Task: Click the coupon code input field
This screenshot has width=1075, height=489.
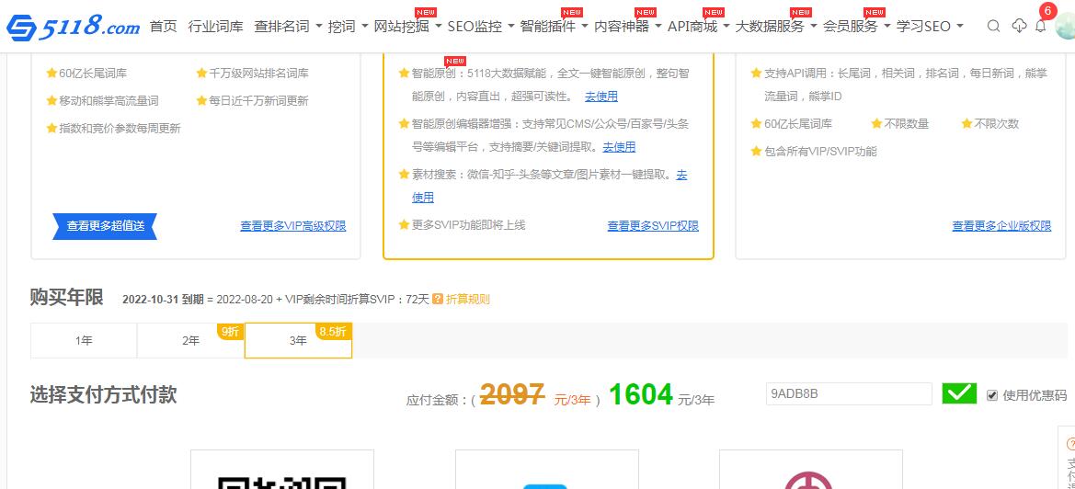Action: (849, 393)
